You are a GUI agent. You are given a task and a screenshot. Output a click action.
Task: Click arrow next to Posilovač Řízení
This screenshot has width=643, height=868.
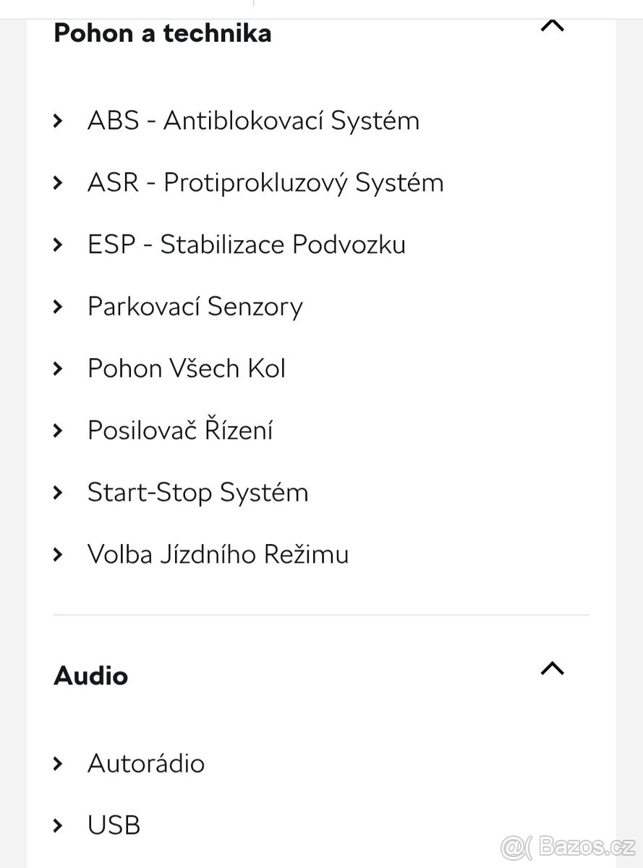coord(59,431)
